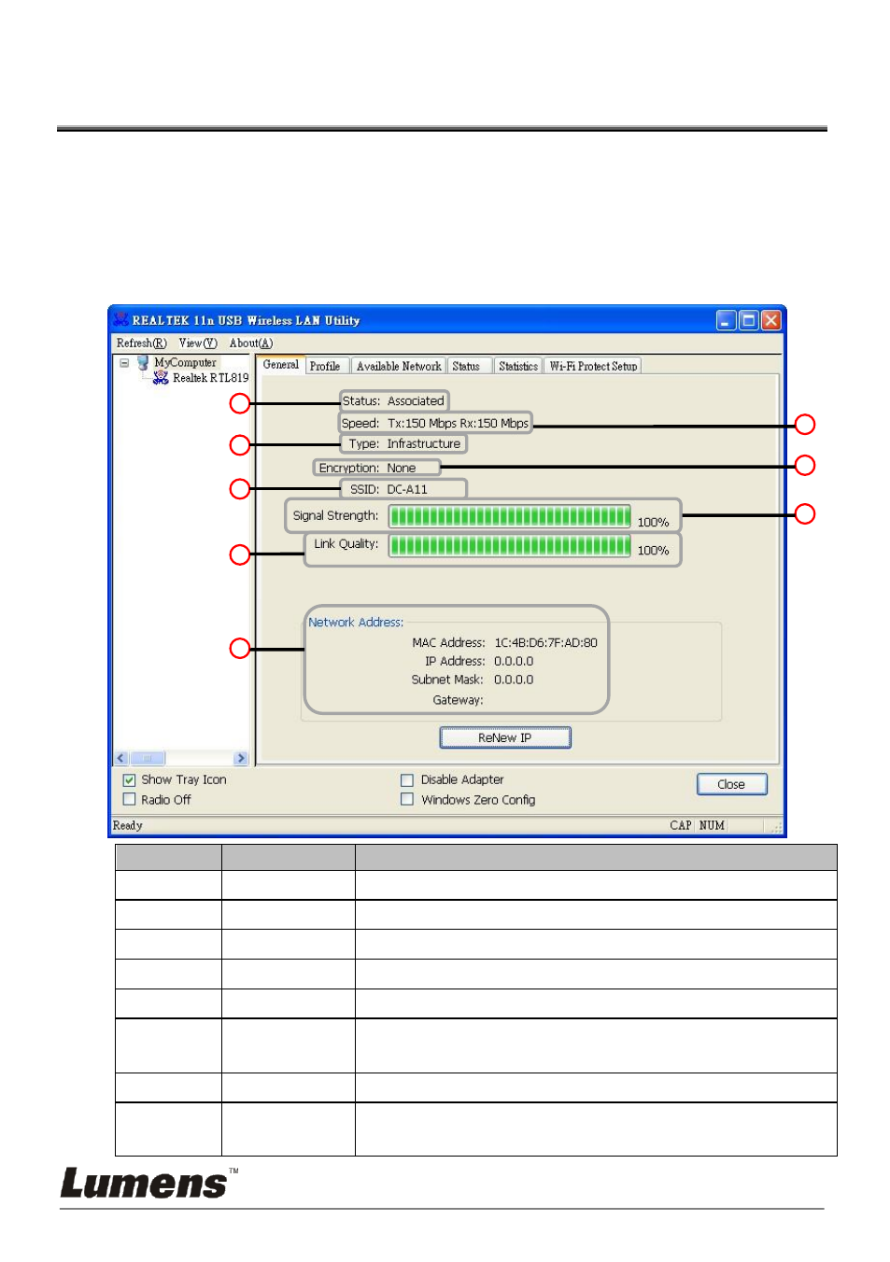Click the Network Address group label
The width and height of the screenshot is (890, 1262).
pyautogui.click(x=356, y=622)
